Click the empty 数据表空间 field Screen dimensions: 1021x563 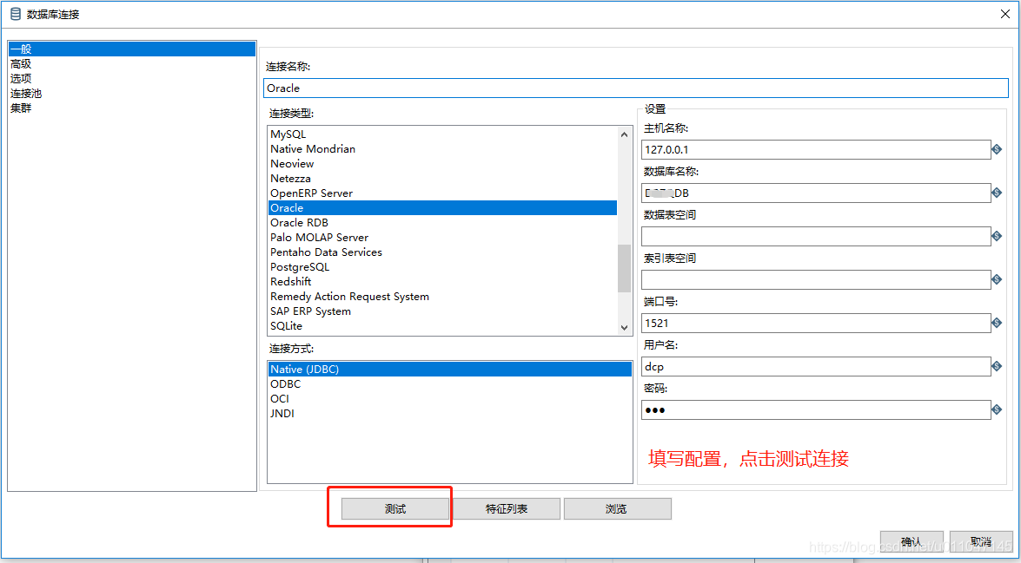[816, 236]
